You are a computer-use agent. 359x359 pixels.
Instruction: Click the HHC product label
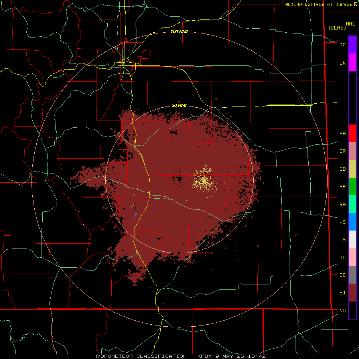pos(350,24)
